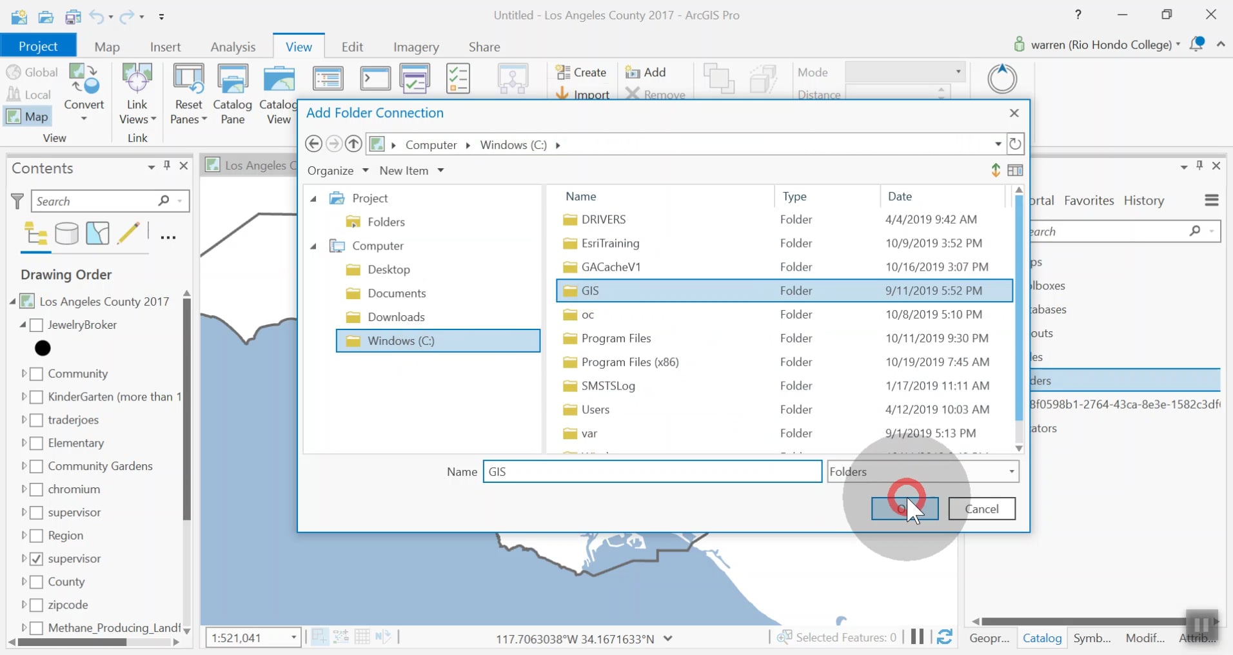Click the List By Editing pencil icon
The image size is (1233, 655).
[x=129, y=233]
